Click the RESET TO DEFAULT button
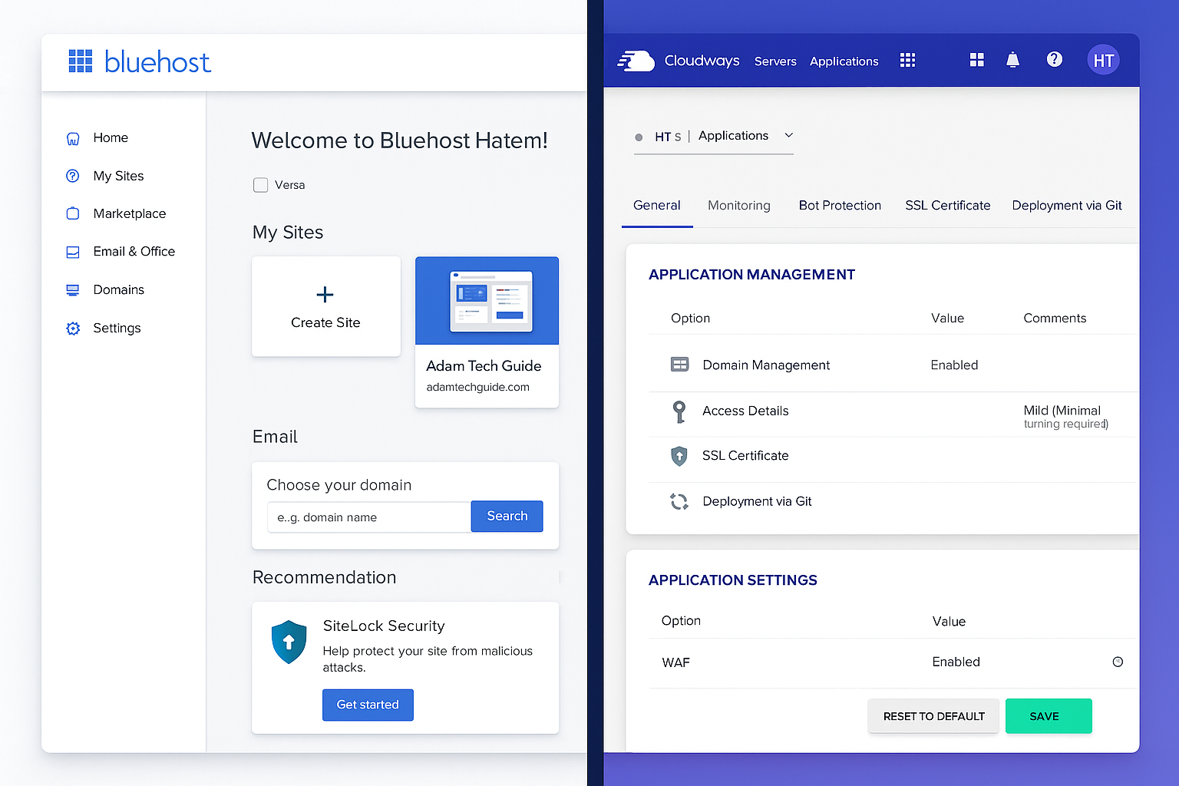Image resolution: width=1179 pixels, height=786 pixels. point(933,716)
